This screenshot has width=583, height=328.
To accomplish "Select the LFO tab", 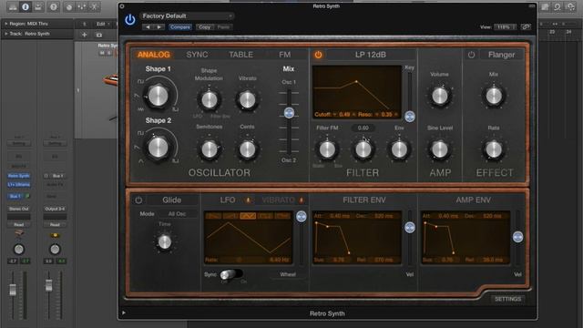I will click(228, 200).
